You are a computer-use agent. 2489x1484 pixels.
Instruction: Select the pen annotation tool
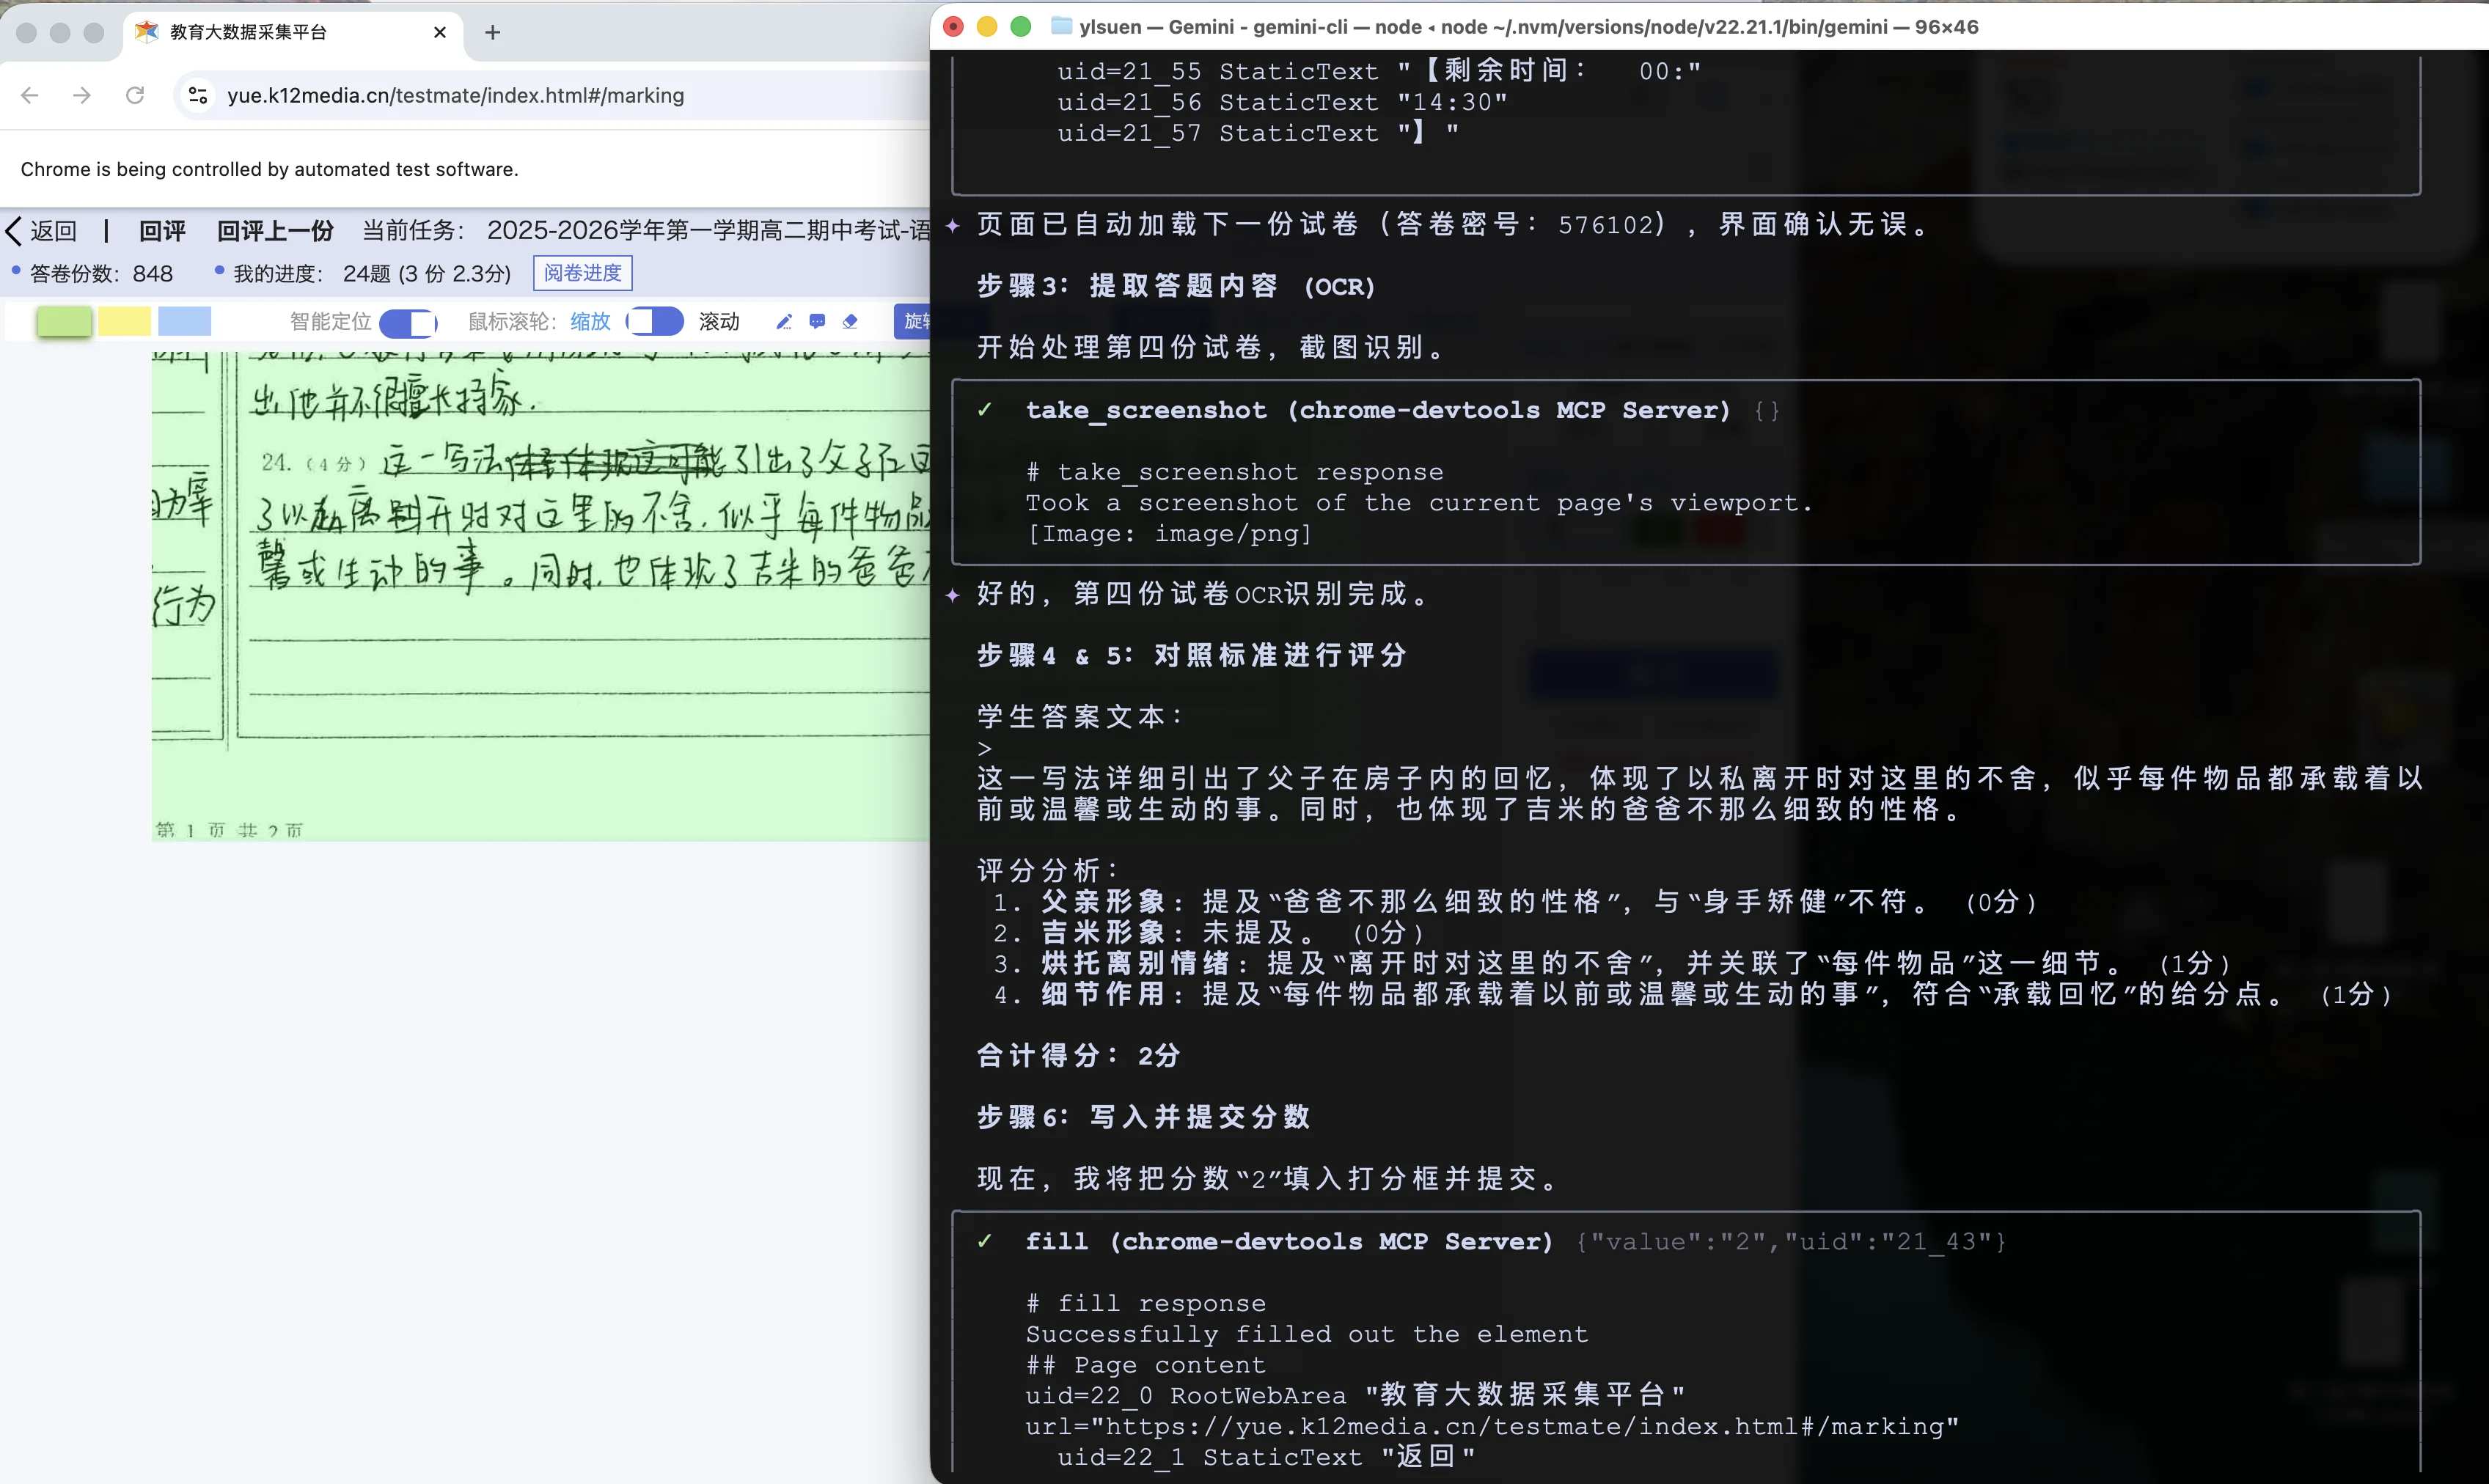(785, 321)
